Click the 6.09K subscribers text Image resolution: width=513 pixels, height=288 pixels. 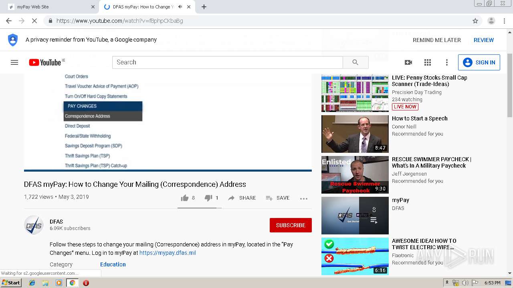tap(70, 228)
